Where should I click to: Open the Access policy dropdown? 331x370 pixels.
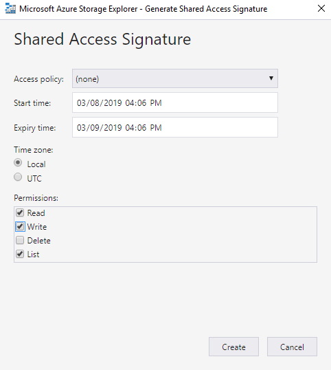175,78
